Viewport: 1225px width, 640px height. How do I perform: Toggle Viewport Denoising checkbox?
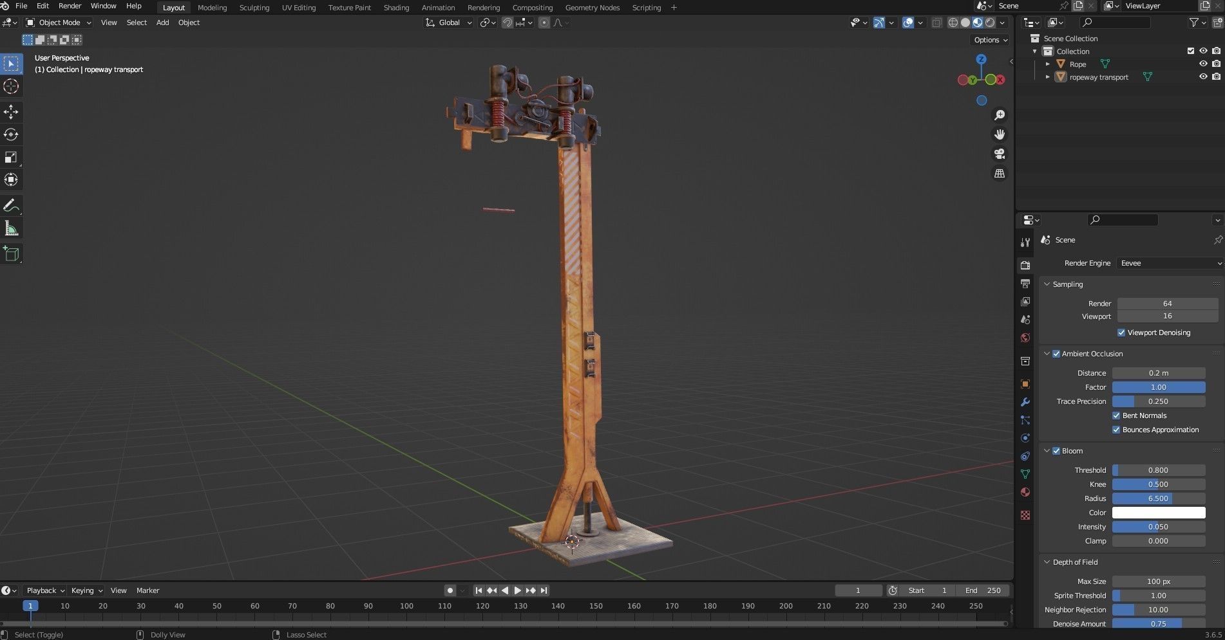pyautogui.click(x=1121, y=333)
